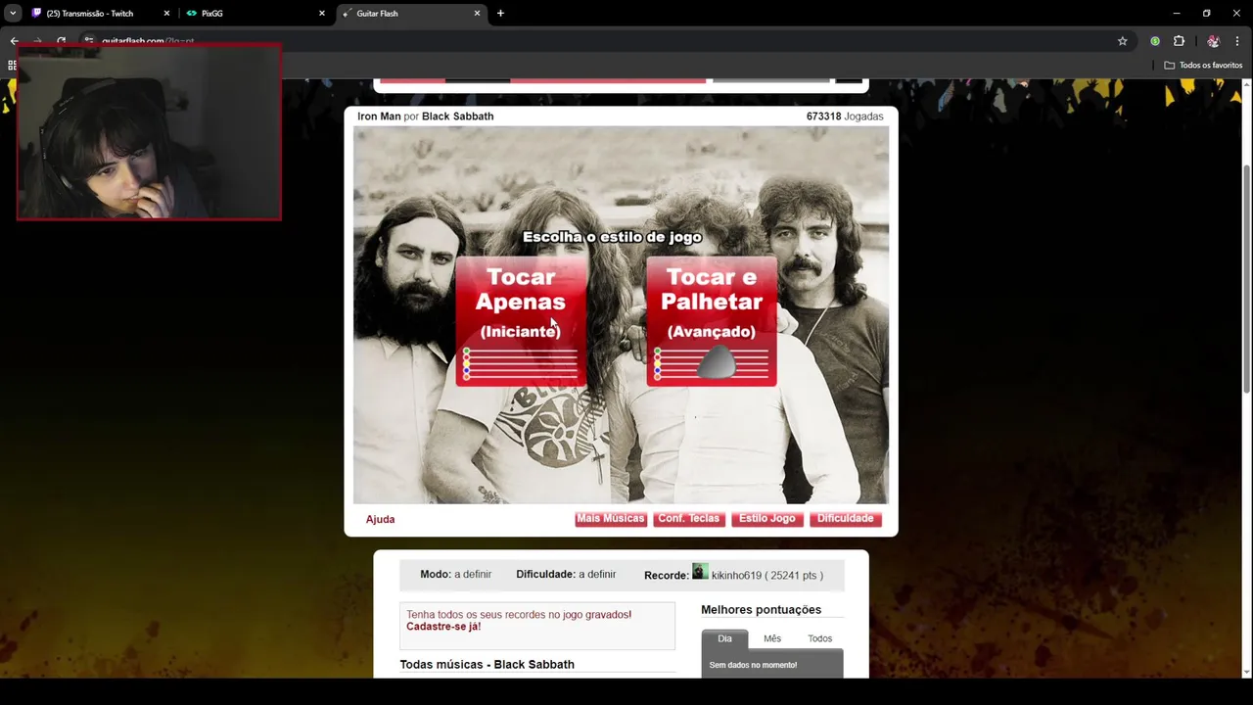Click the Twitch tab favicon
The height and width of the screenshot is (705, 1253).
36,14
